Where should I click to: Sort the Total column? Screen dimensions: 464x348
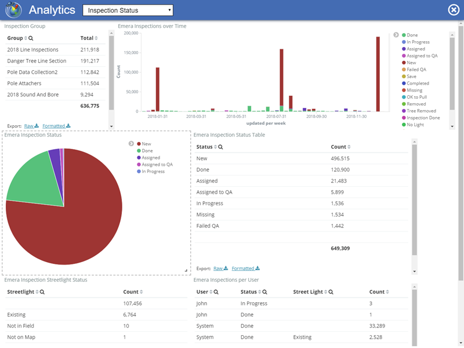tap(96, 38)
